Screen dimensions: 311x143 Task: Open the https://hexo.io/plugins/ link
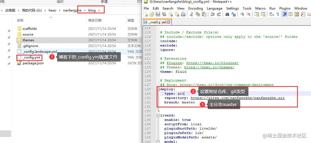212,63
